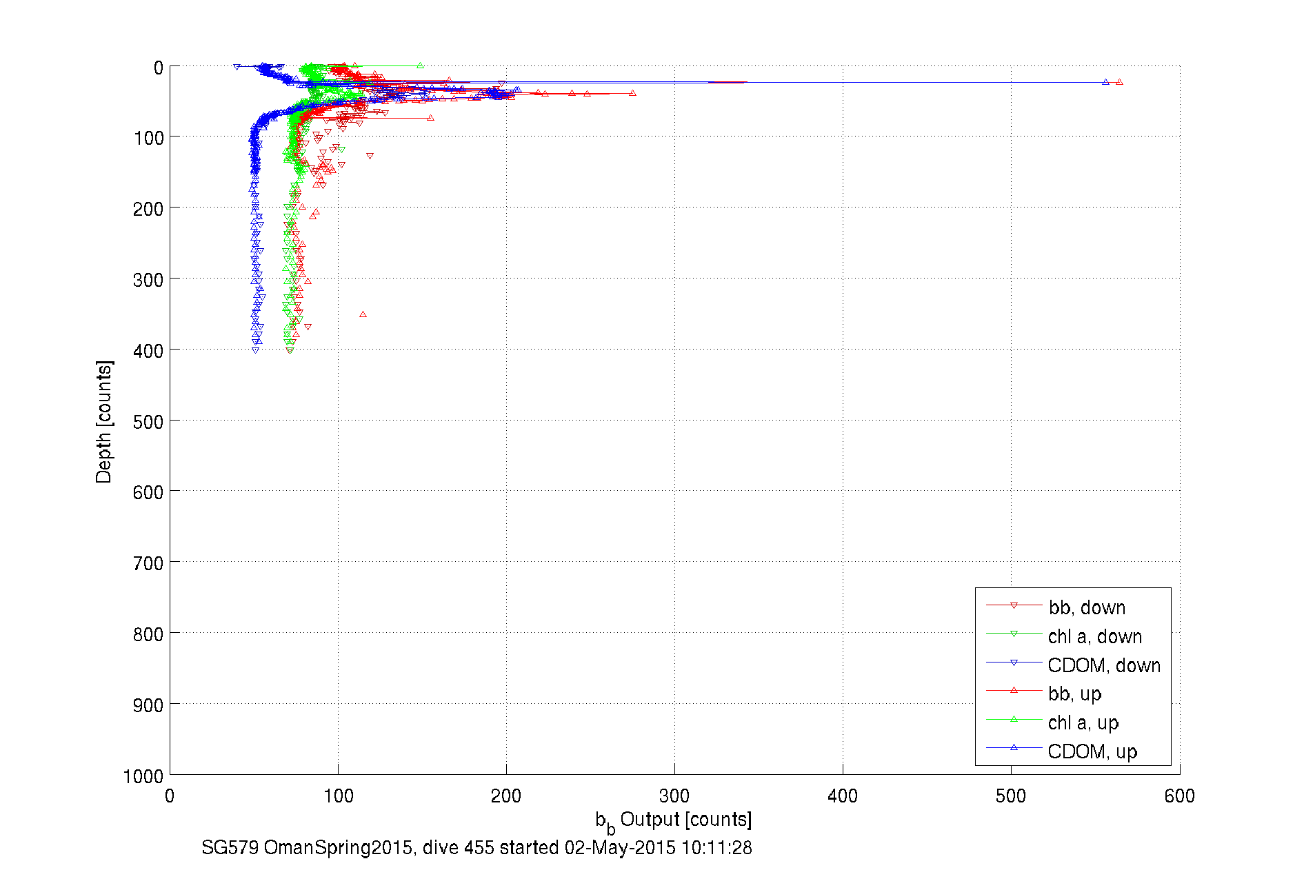Click the x-axis tick label 200
This screenshot has height=870, width=1304.
click(x=506, y=796)
